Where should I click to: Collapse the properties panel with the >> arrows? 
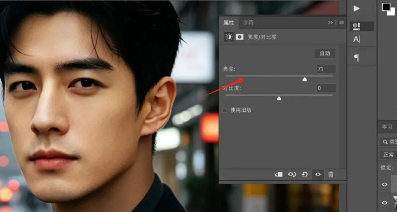[330, 23]
